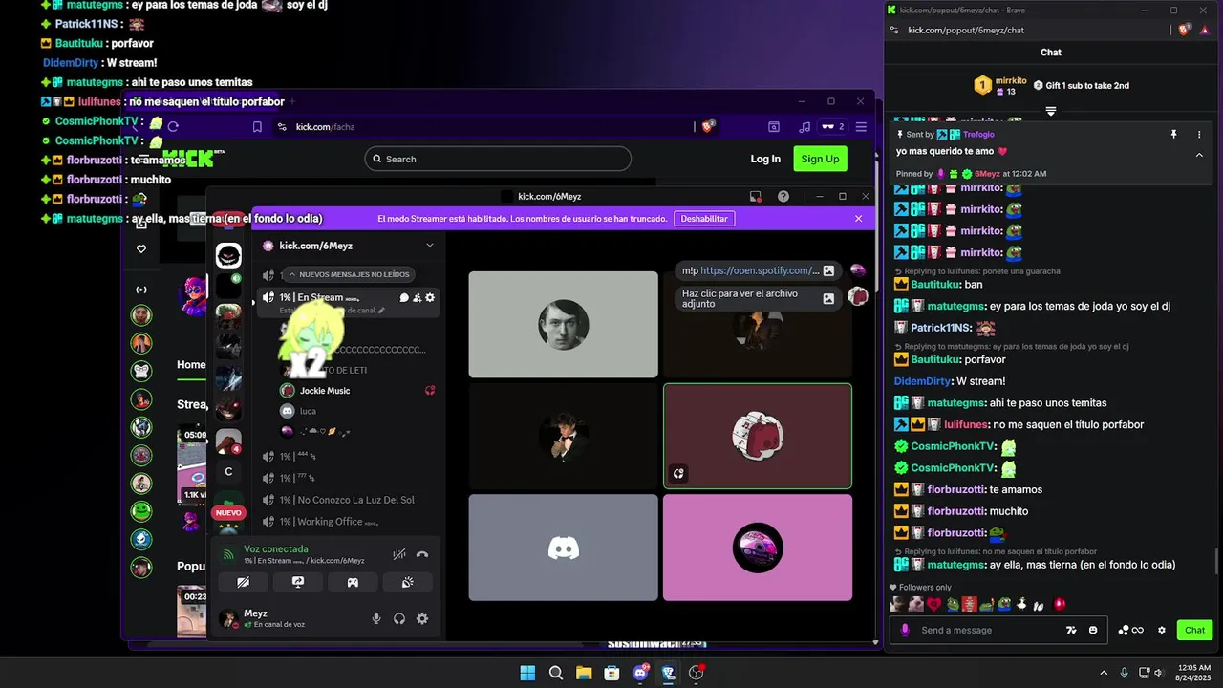Open the music note media control icon

(805, 126)
